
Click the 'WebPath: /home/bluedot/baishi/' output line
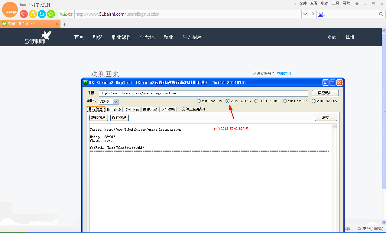(x=117, y=148)
